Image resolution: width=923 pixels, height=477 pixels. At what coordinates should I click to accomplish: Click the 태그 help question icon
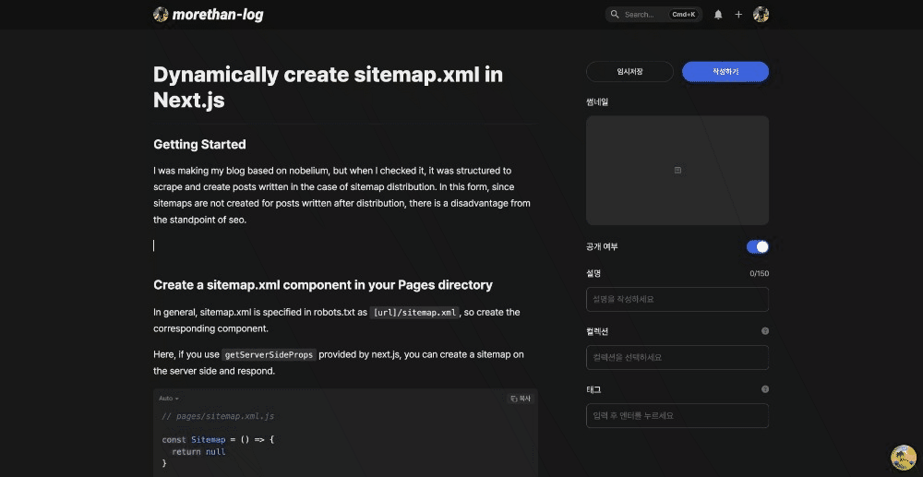[765, 389]
